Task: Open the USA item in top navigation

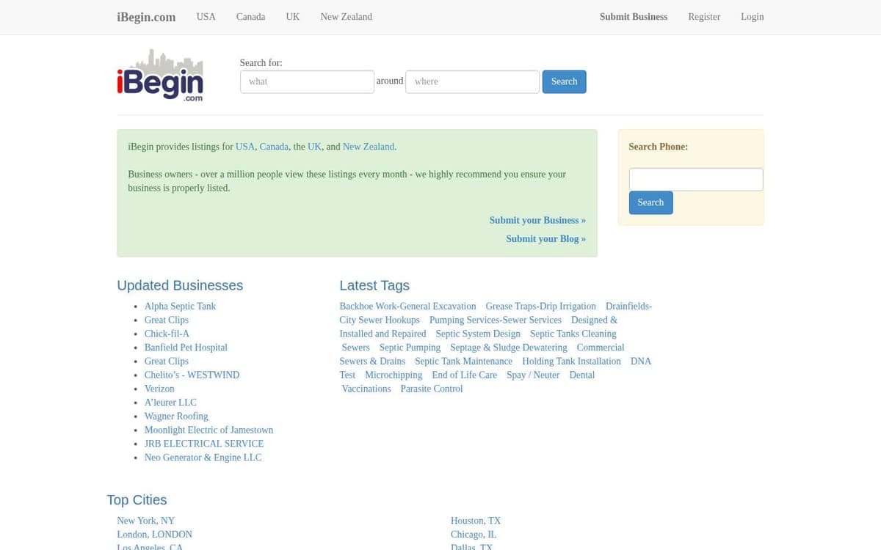Action: click(206, 17)
